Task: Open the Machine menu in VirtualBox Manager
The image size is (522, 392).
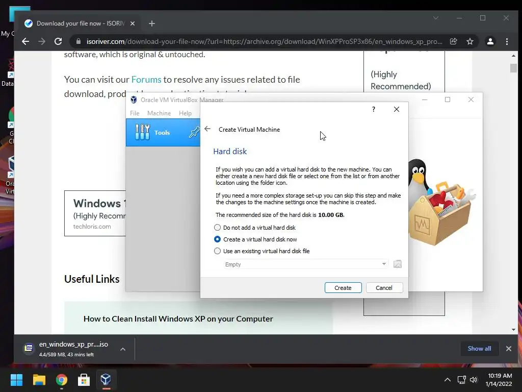Action: coord(159,113)
